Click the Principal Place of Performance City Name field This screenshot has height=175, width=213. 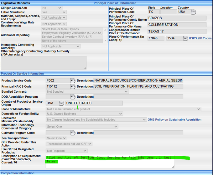coord(177,25)
